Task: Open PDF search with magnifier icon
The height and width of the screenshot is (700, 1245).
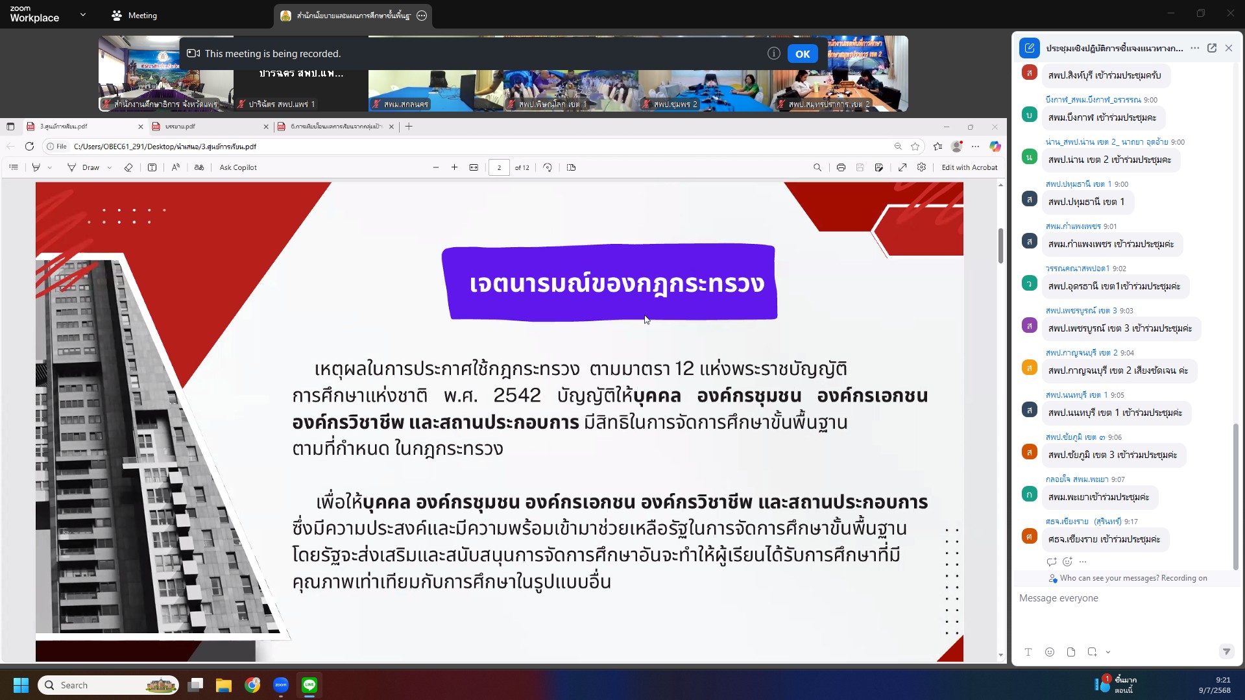Action: 817,167
